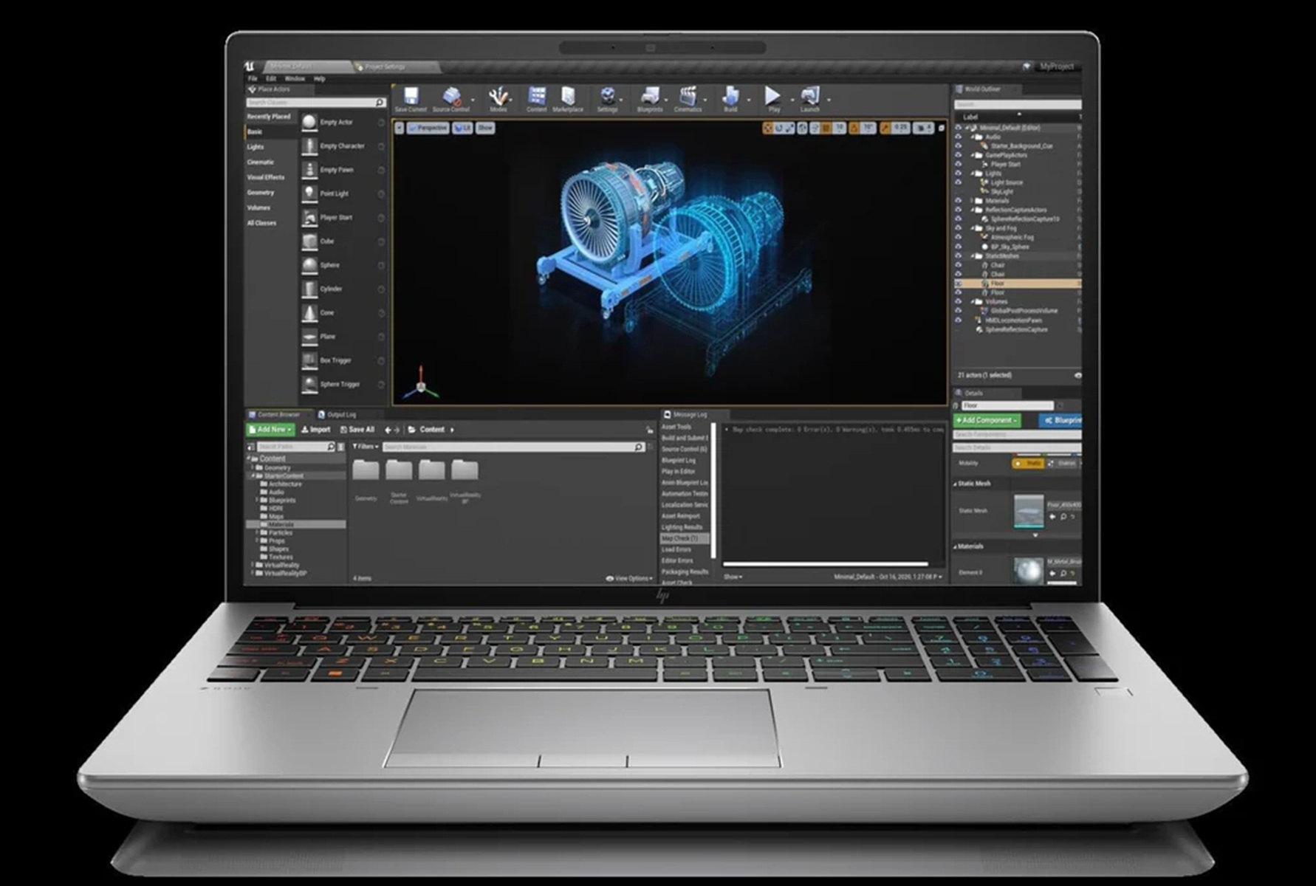The image size is (1316, 886).
Task: Select the Sphere shape icon
Action: [309, 265]
